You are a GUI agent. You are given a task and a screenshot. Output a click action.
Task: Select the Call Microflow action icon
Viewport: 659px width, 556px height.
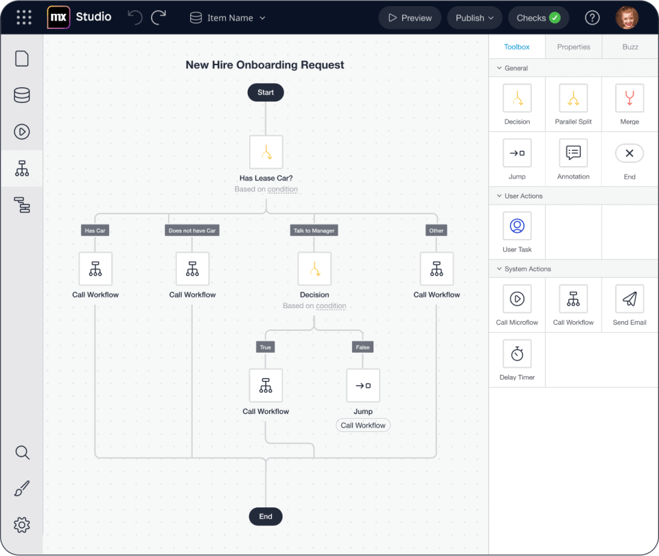(517, 299)
